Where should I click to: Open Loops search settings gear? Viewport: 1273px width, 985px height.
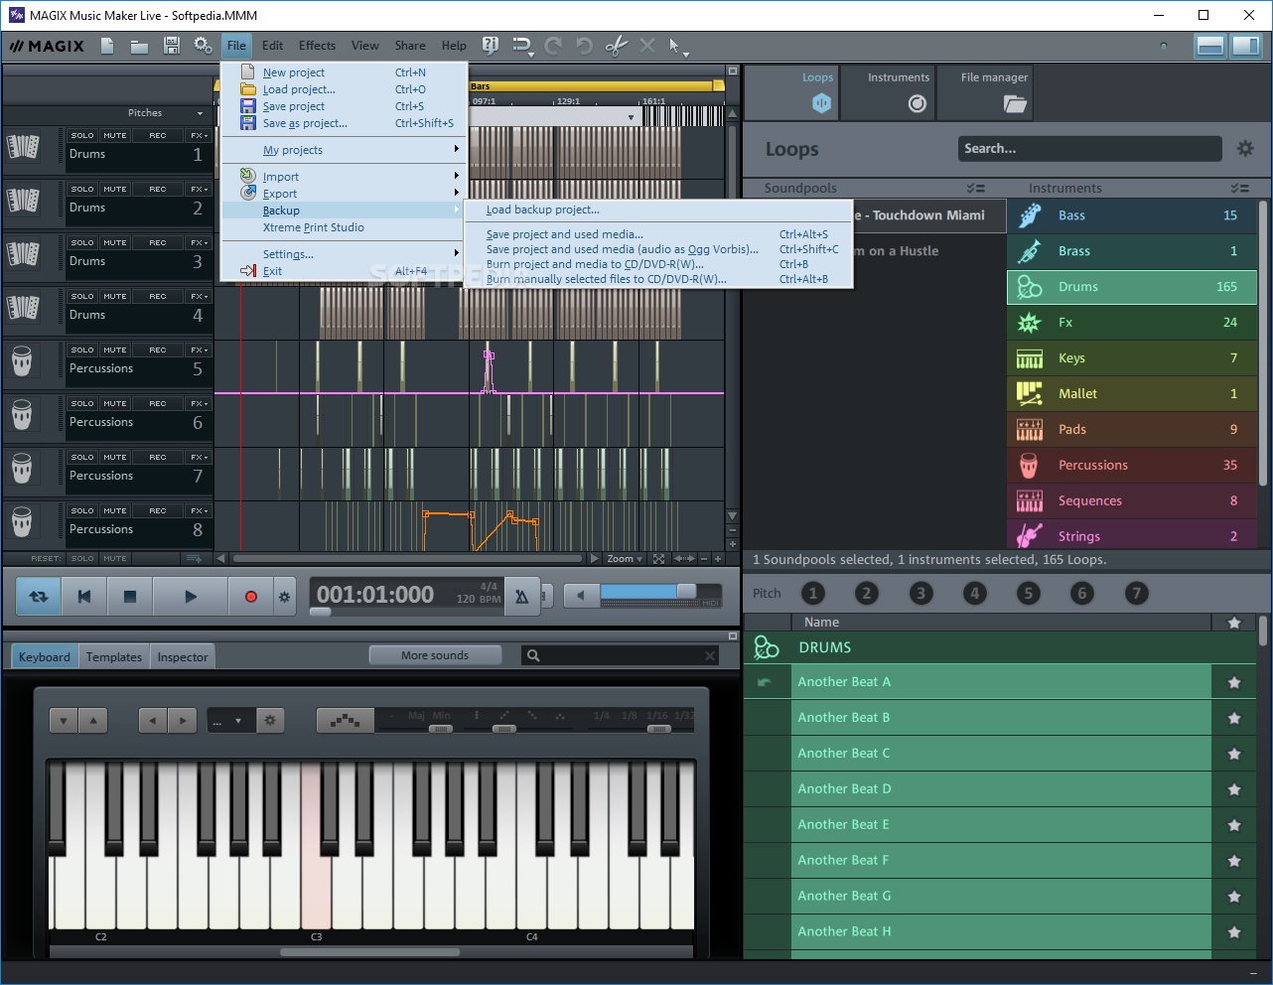click(1245, 149)
